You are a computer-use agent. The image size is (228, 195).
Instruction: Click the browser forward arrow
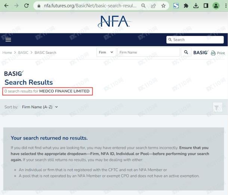(x=16, y=6)
